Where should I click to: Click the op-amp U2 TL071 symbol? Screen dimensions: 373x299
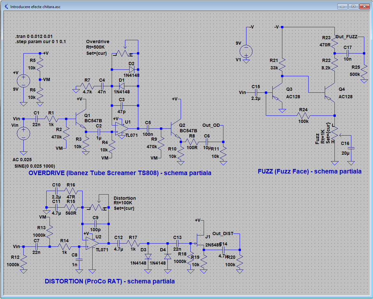click(x=92, y=243)
